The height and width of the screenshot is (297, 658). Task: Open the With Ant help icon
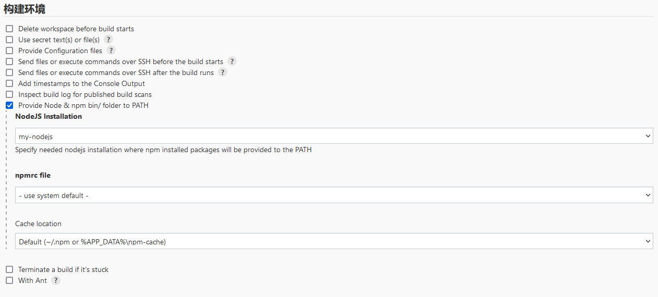[x=56, y=280]
